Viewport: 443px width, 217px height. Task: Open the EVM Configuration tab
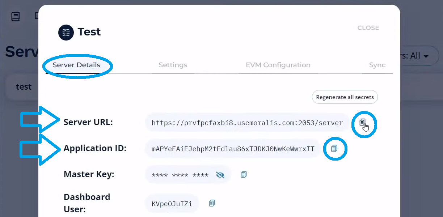[x=278, y=65]
